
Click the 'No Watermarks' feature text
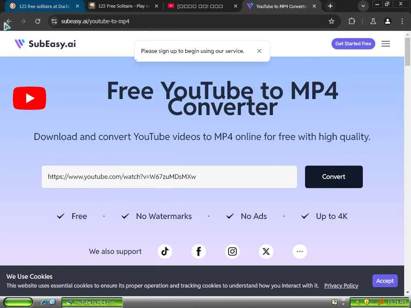[164, 216]
